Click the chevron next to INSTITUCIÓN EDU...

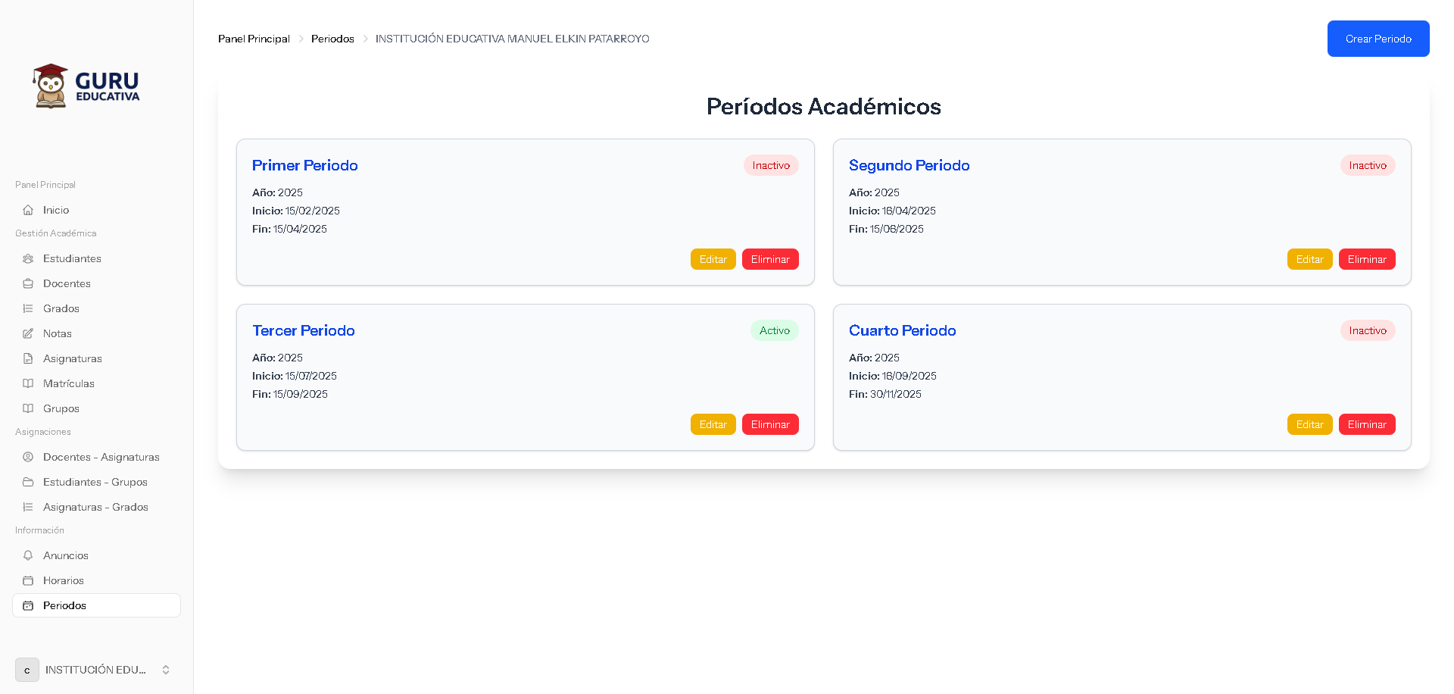click(x=165, y=670)
